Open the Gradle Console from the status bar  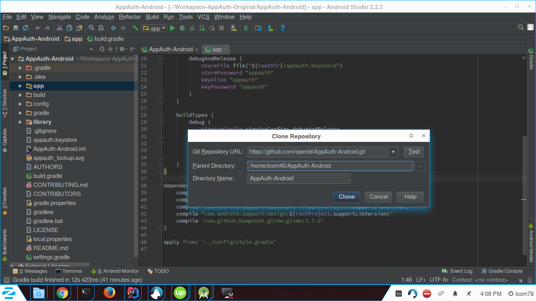tap(505, 271)
